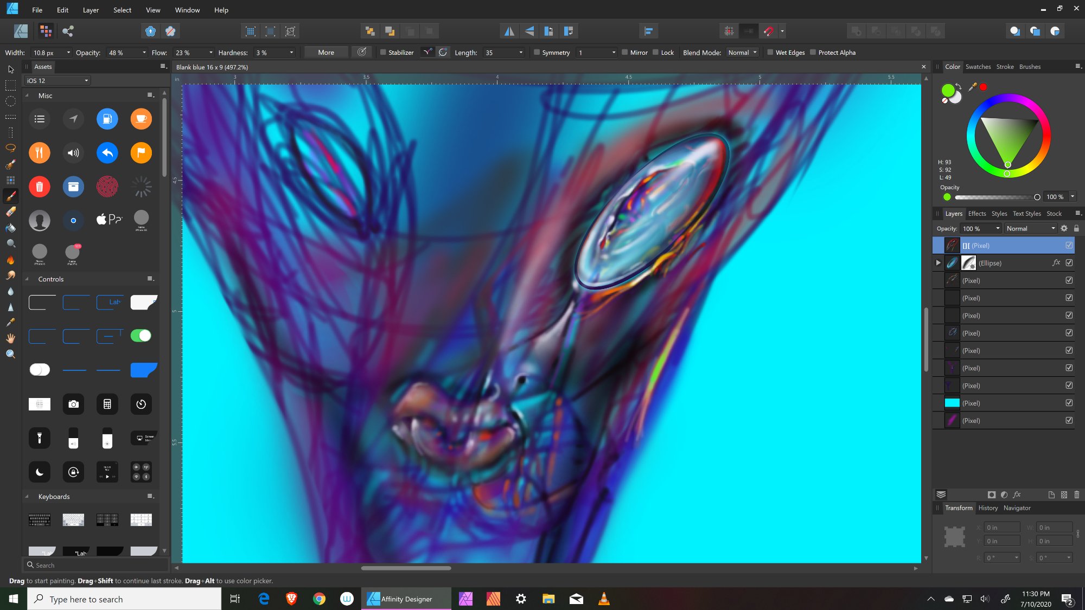Select the Freehand Selection lasso tool
Screen dimensions: 1085x610
(11, 148)
